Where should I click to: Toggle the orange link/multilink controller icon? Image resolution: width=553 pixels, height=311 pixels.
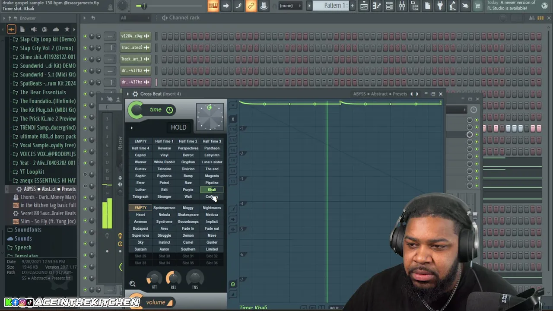coord(251,6)
